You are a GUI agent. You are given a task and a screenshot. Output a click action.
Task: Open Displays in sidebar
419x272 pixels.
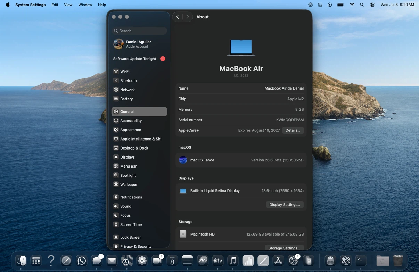point(139,157)
